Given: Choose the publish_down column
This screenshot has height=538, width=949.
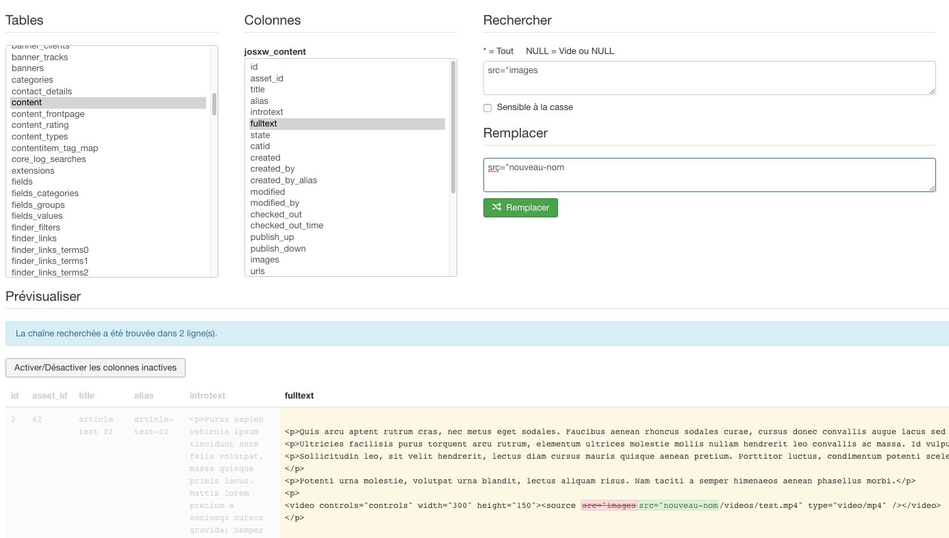Looking at the screenshot, I should tap(347, 249).
